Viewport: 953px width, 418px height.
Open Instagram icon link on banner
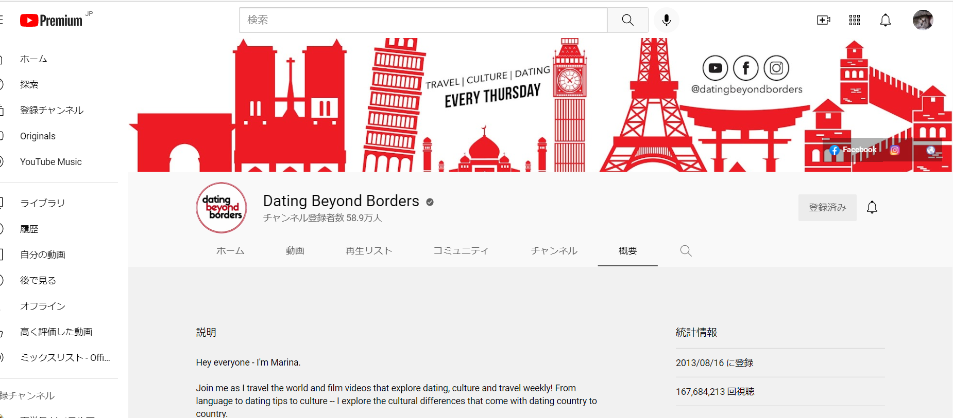point(895,150)
